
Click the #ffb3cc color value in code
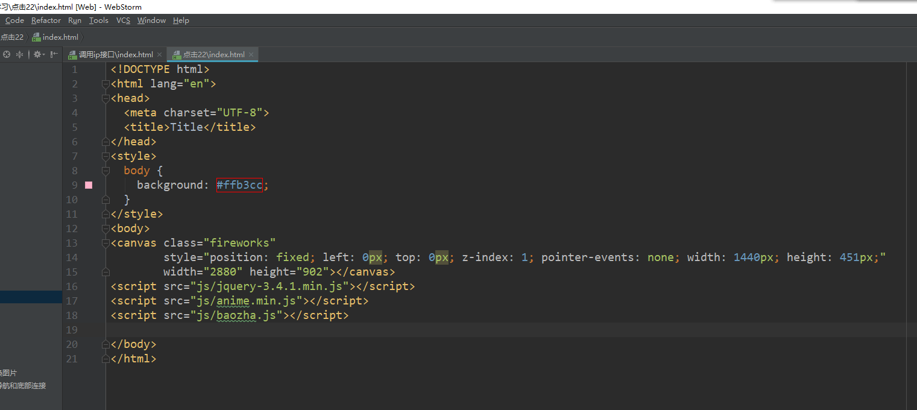239,185
